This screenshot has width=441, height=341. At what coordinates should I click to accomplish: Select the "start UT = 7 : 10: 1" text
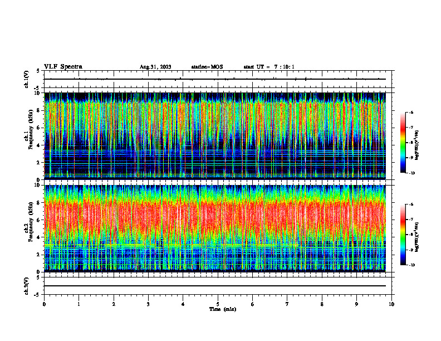click(x=269, y=67)
